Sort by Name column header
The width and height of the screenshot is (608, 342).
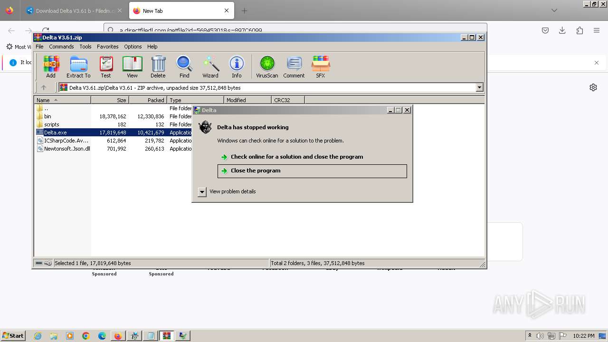tap(62, 100)
